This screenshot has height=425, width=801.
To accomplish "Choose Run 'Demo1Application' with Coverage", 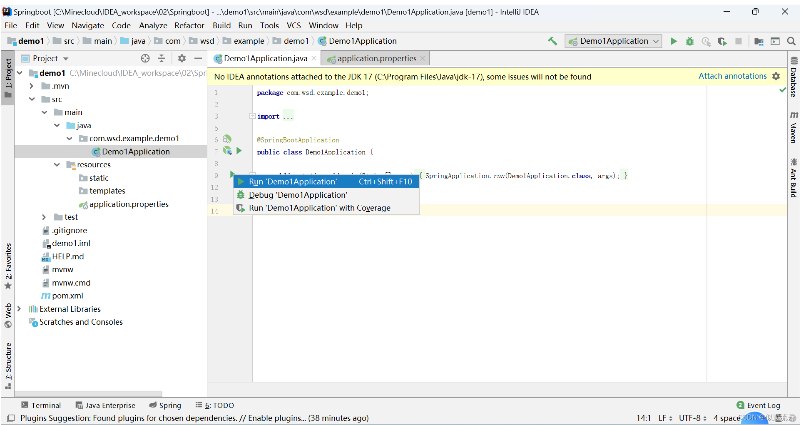I will (x=326, y=208).
